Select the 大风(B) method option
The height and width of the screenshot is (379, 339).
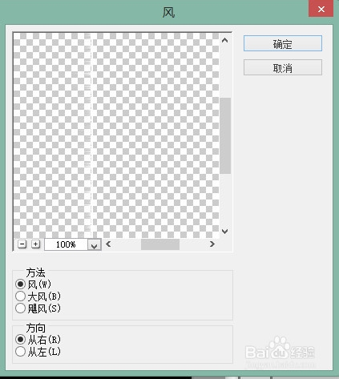20,296
